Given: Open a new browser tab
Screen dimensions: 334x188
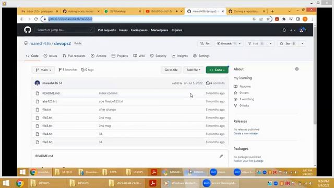Looking at the screenshot, I should click(272, 11).
